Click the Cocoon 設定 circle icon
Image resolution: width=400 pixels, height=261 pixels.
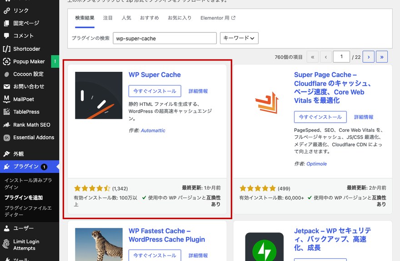pos(7,74)
